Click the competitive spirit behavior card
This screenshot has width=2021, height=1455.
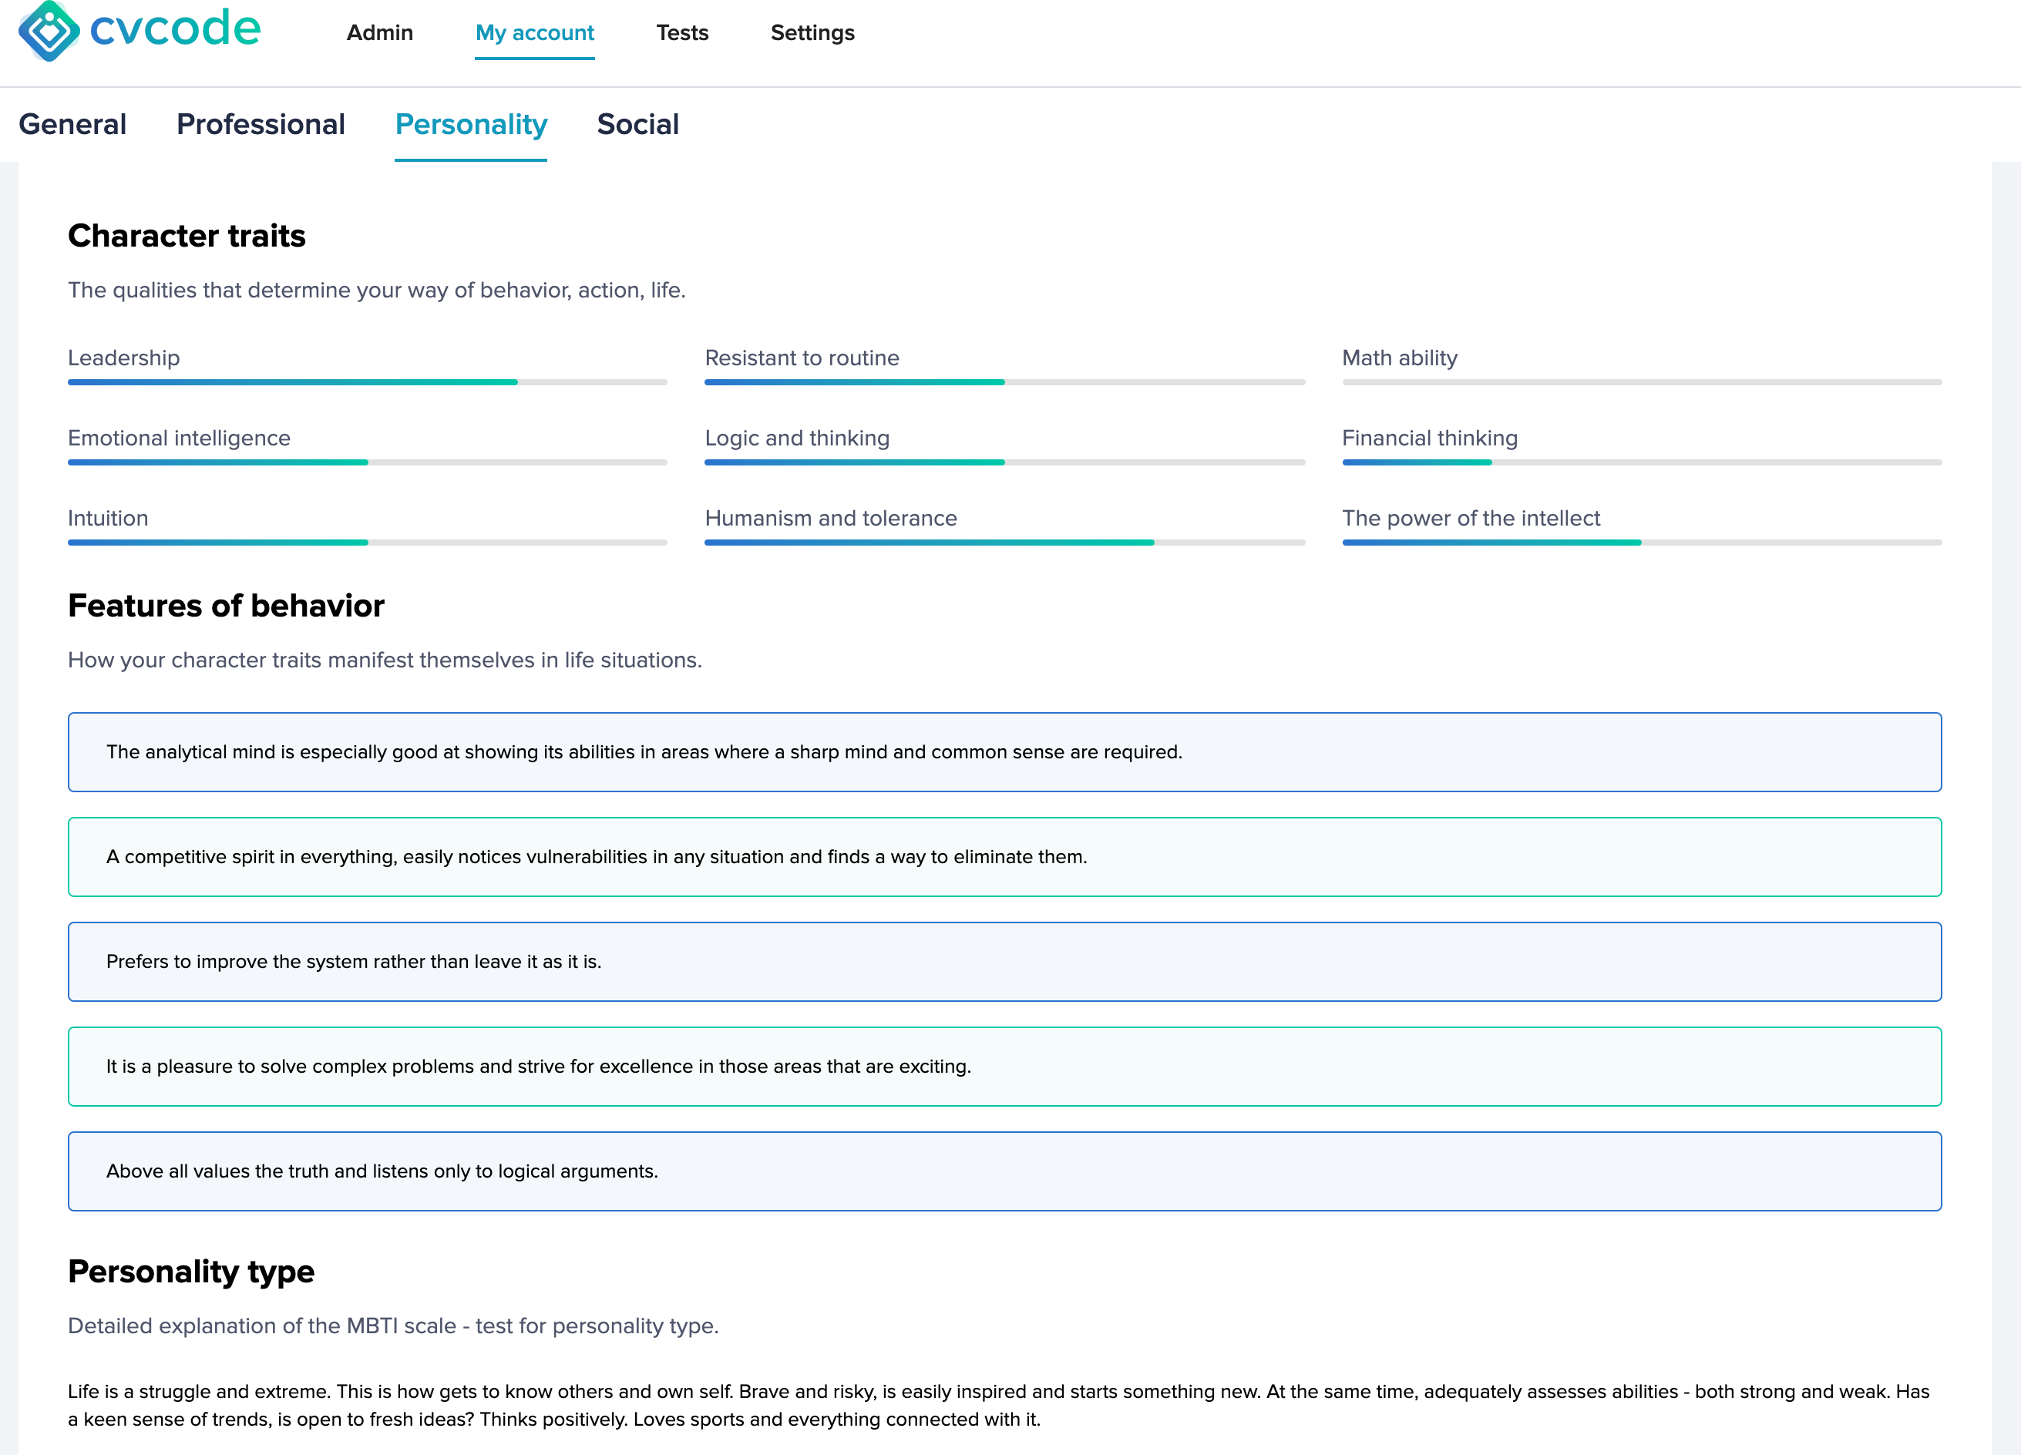1004,856
